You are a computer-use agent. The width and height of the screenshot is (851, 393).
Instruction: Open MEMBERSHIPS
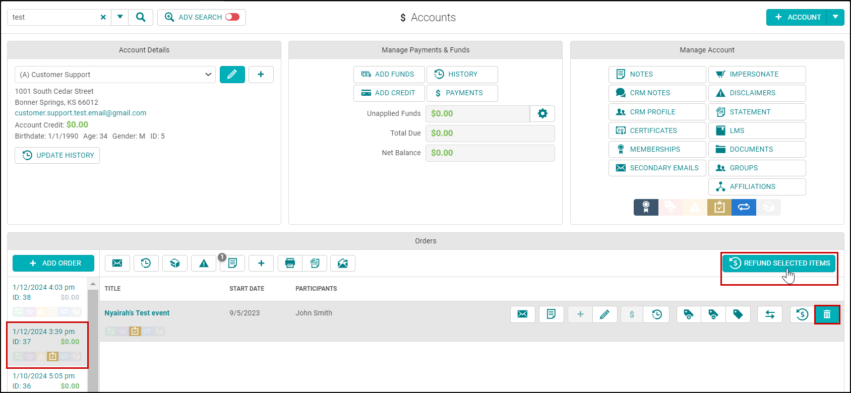click(657, 149)
